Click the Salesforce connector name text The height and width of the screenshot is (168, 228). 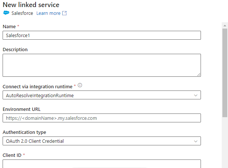pyautogui.click(x=22, y=13)
